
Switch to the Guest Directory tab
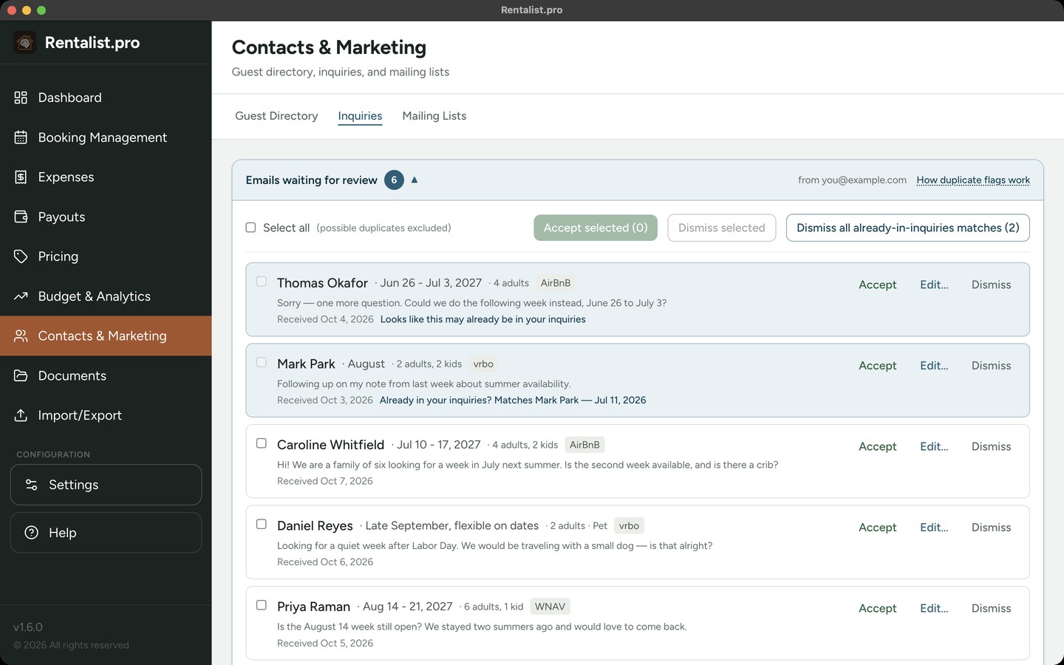pos(276,116)
